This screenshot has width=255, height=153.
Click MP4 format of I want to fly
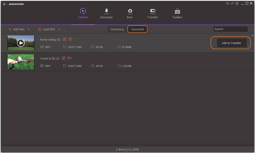[48, 66]
